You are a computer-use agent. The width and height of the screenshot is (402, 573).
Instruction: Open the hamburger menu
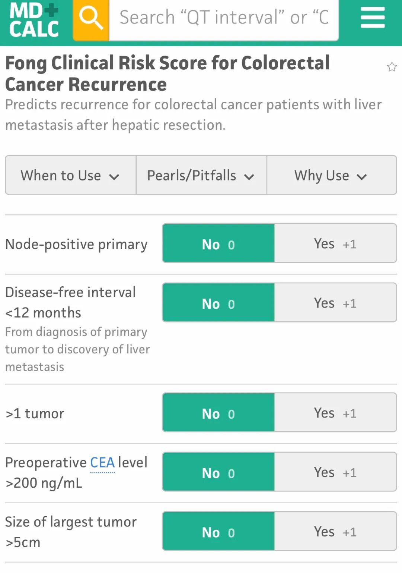point(372,18)
